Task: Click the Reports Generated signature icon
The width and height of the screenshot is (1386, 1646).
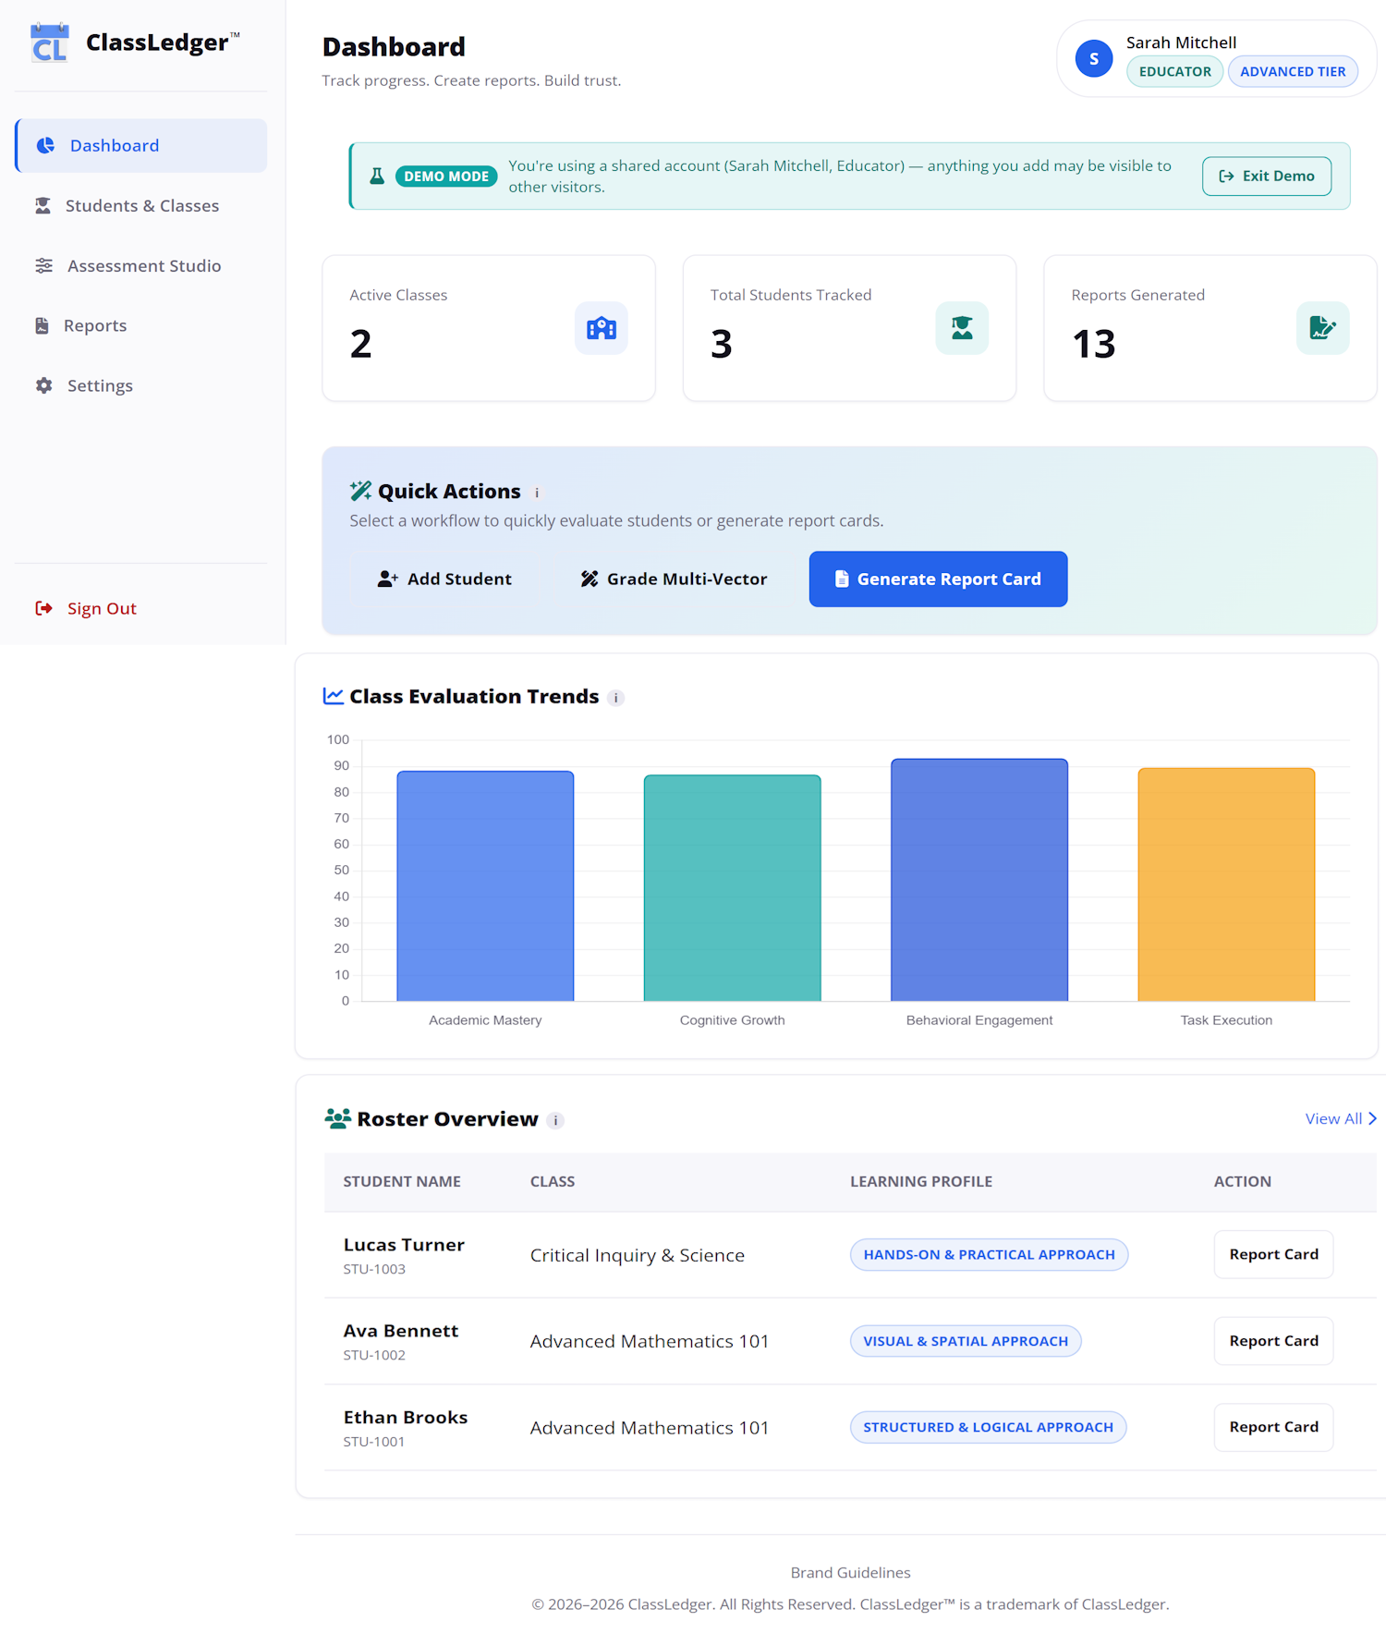Action: [1322, 328]
